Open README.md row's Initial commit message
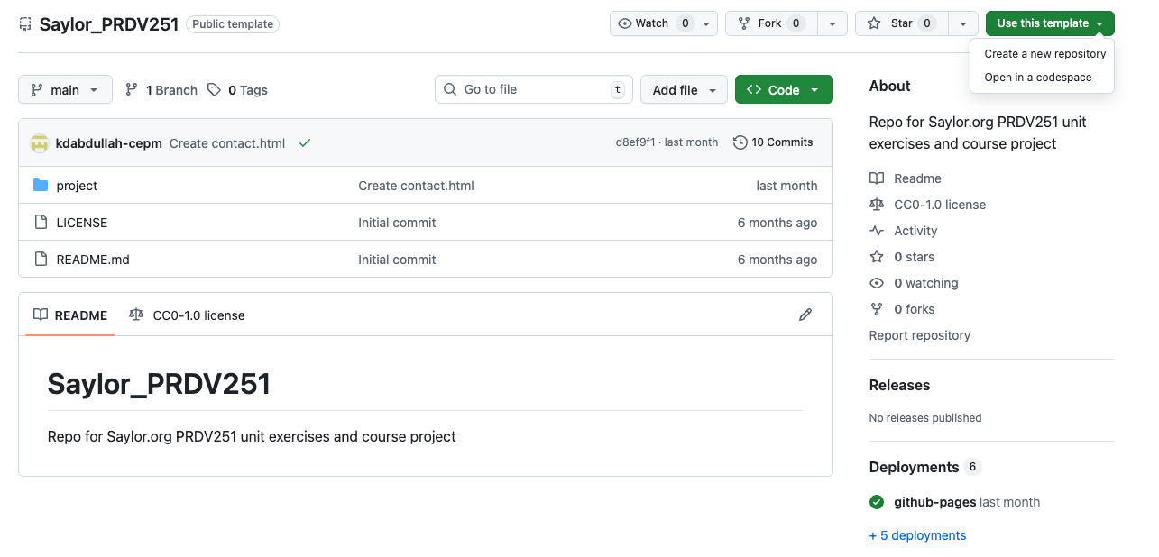Viewport: 1159px width, 557px height. click(x=397, y=260)
